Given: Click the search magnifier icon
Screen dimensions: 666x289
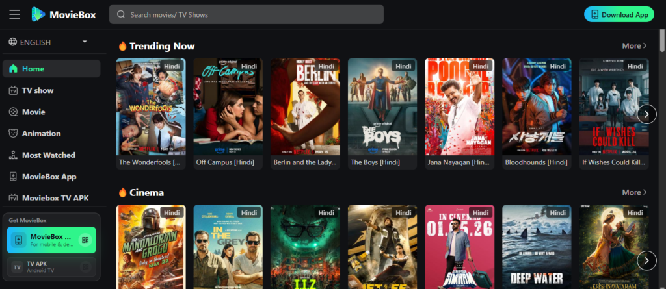Looking at the screenshot, I should pos(121,14).
